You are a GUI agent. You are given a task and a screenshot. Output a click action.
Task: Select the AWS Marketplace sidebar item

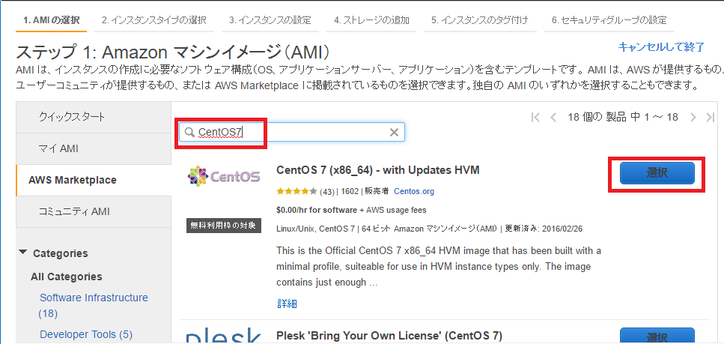(94, 180)
